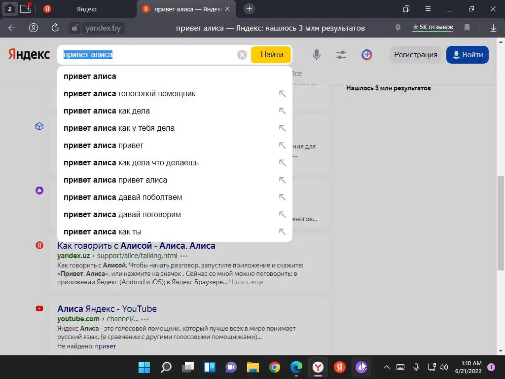Image resolution: width=505 pixels, height=379 pixels.
Task: Open result Как говорить с Алисой
Action: point(136,246)
